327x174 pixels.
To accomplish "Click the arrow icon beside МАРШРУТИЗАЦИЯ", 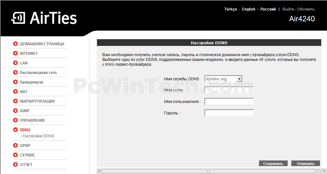I will pyautogui.click(x=15, y=101).
